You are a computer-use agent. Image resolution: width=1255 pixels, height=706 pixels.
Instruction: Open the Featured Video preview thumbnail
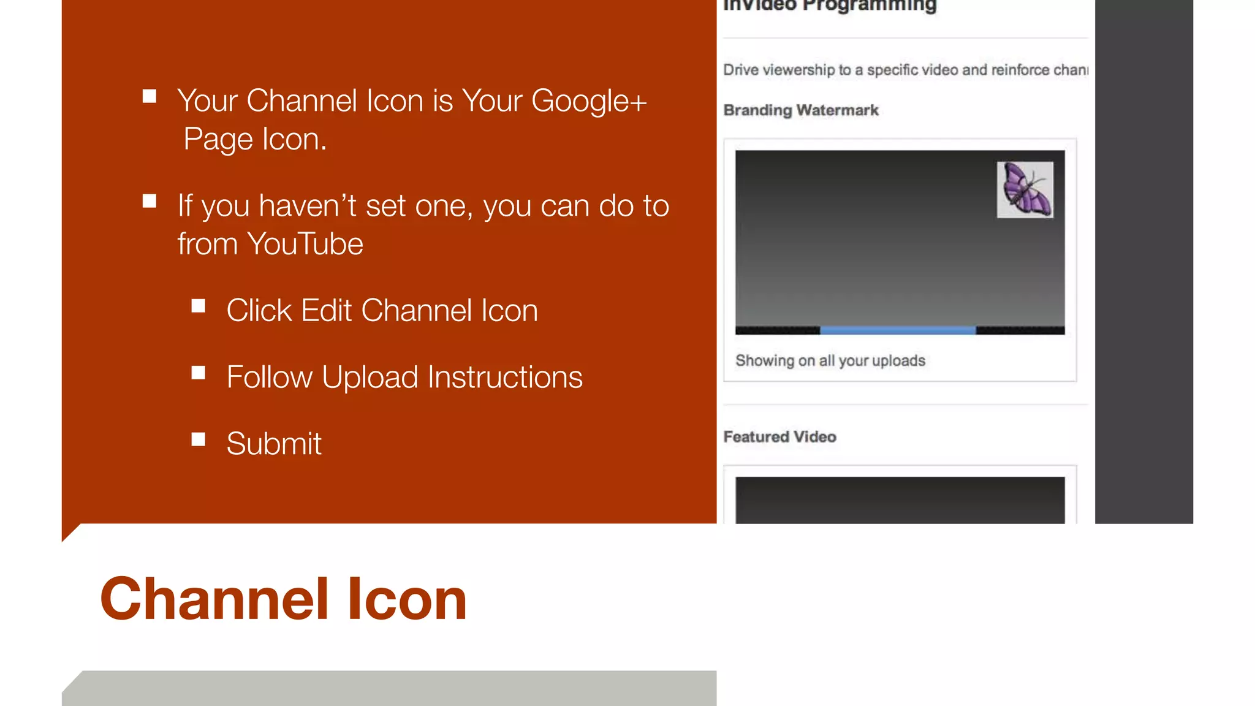(x=900, y=500)
